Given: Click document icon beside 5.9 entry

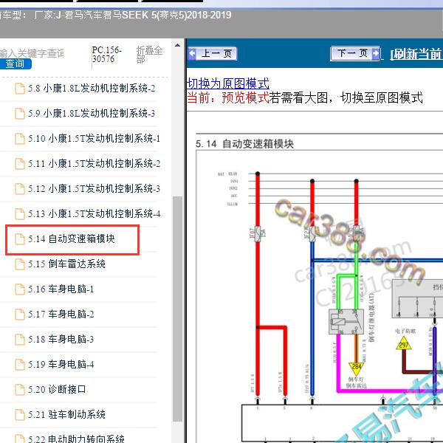Looking at the screenshot, I should (x=20, y=113).
